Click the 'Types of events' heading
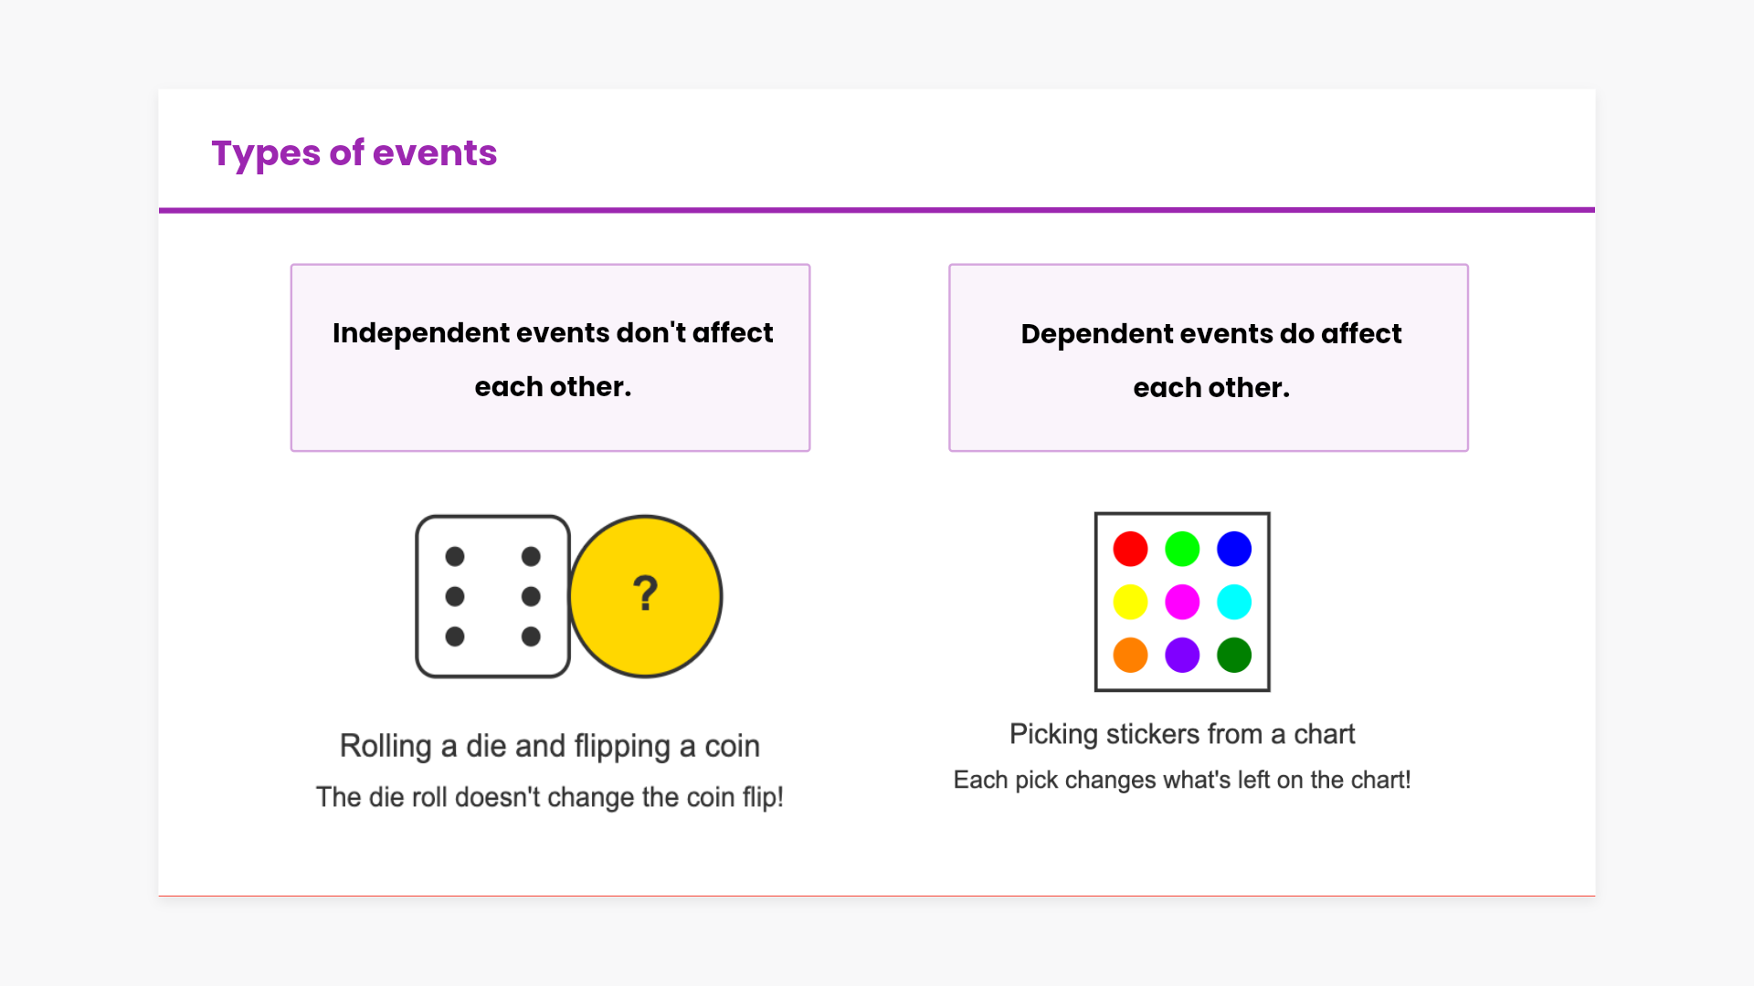This screenshot has width=1754, height=986. [x=354, y=152]
